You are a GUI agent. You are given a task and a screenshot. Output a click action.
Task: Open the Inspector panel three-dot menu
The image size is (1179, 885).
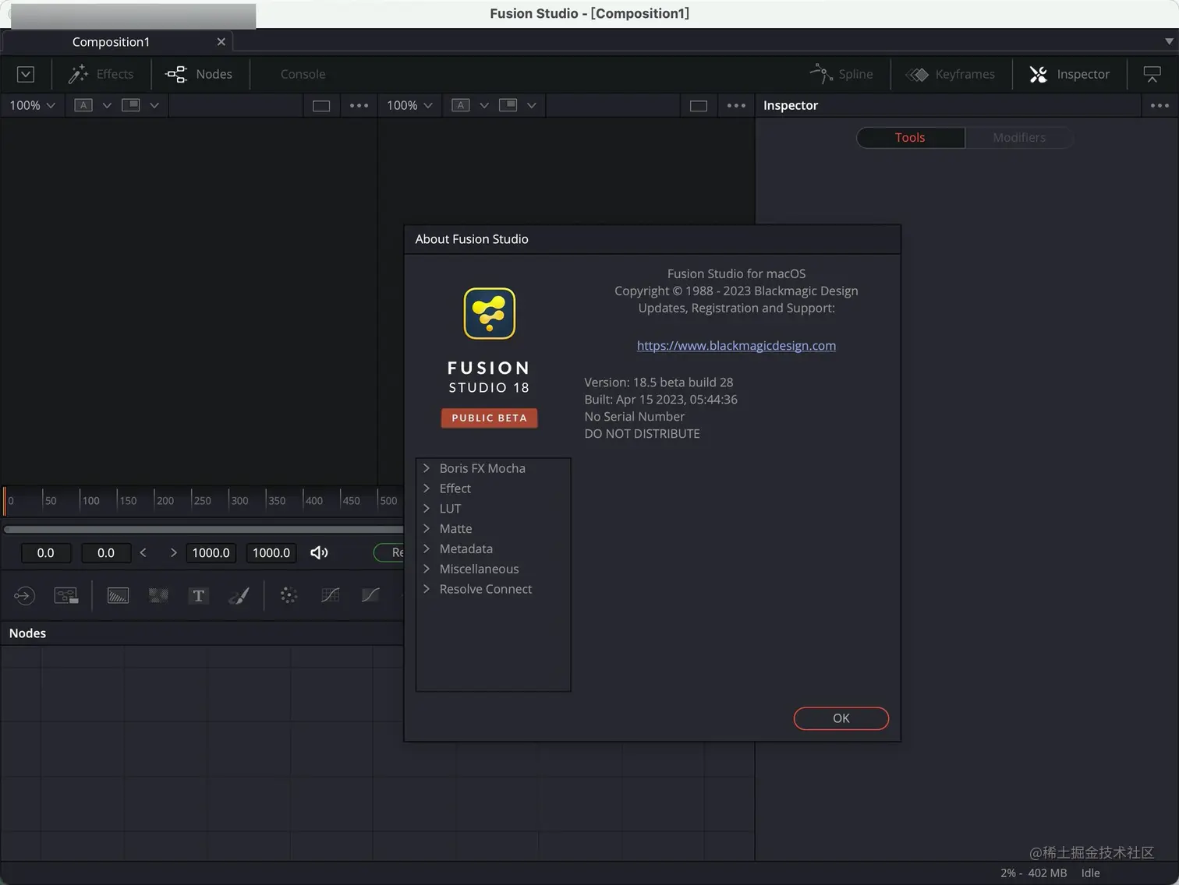(x=1160, y=105)
